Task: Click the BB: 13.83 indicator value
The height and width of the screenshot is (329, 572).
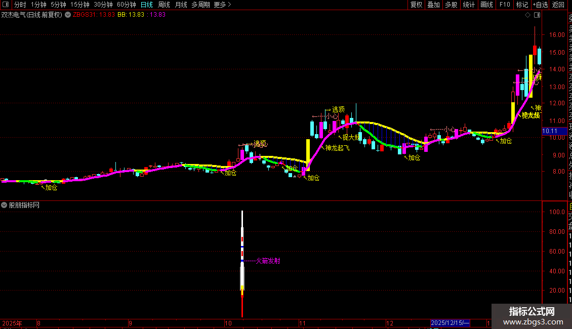Action: (x=131, y=15)
